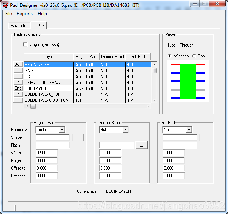The image size is (228, 214).
Task: Select the END LAYER row
Action: point(88,88)
